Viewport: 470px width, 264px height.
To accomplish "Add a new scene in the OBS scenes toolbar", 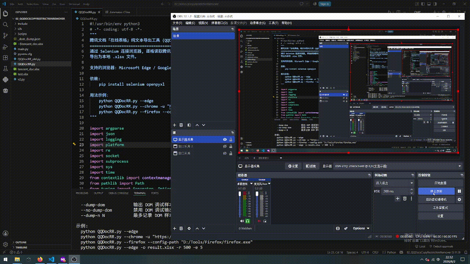I will [x=175, y=125].
